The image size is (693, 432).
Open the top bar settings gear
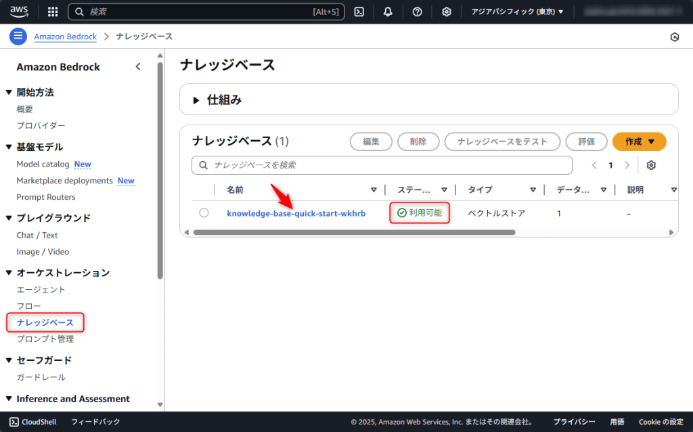pos(447,12)
